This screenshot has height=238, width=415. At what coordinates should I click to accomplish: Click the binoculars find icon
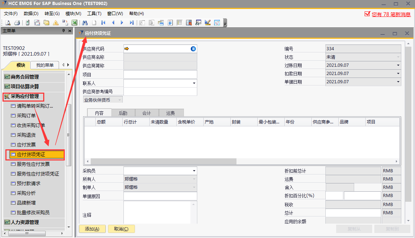point(85,23)
